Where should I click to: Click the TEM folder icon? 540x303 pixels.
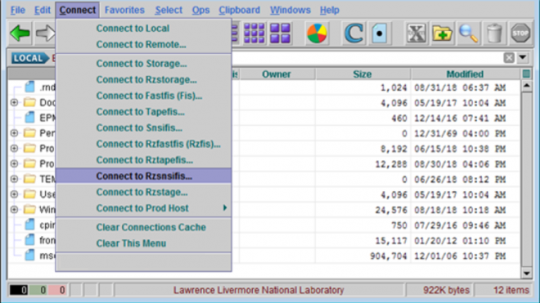(29, 179)
